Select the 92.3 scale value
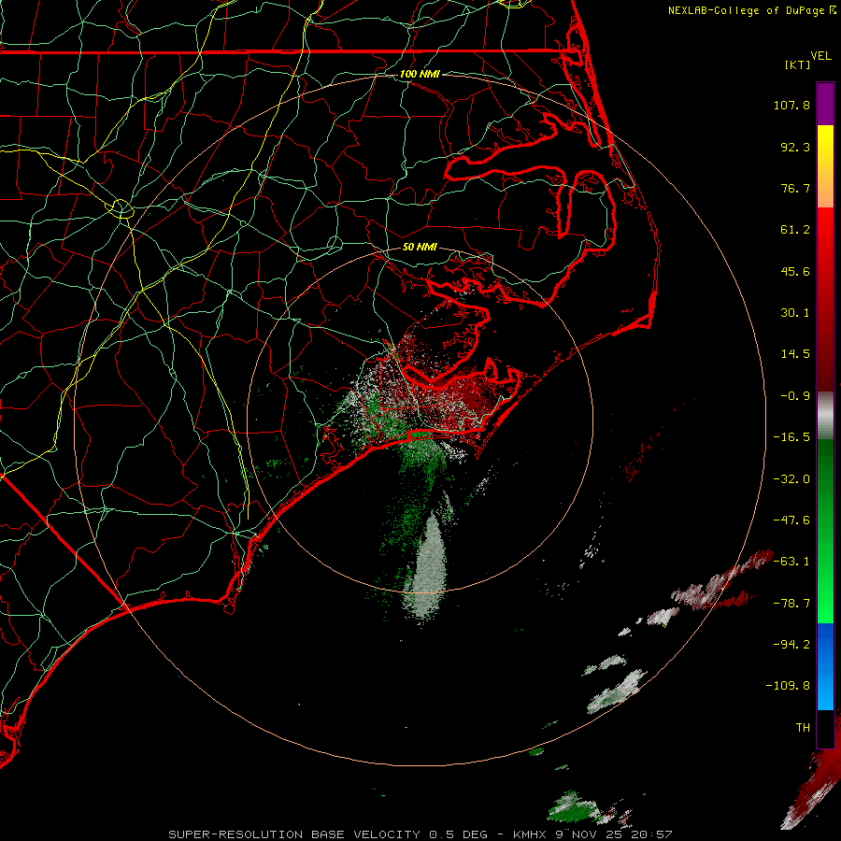This screenshot has height=841, width=841. click(x=795, y=147)
